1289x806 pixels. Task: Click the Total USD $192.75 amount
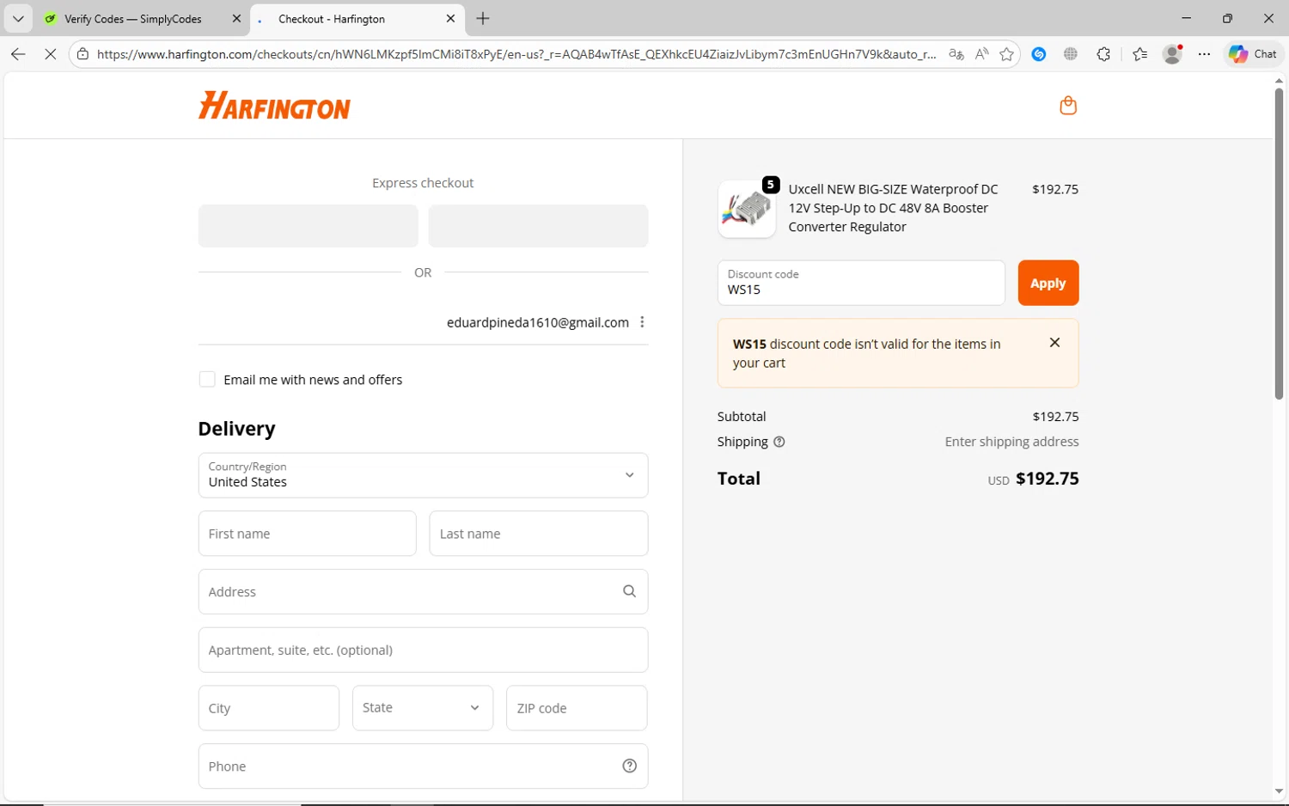click(x=1033, y=479)
